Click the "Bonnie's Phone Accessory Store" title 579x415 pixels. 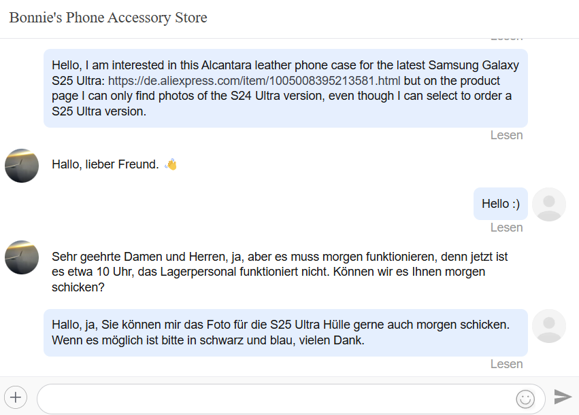coord(108,18)
